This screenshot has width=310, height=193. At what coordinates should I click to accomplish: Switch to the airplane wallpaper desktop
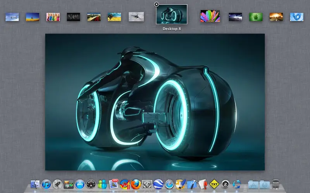[x=12, y=17]
